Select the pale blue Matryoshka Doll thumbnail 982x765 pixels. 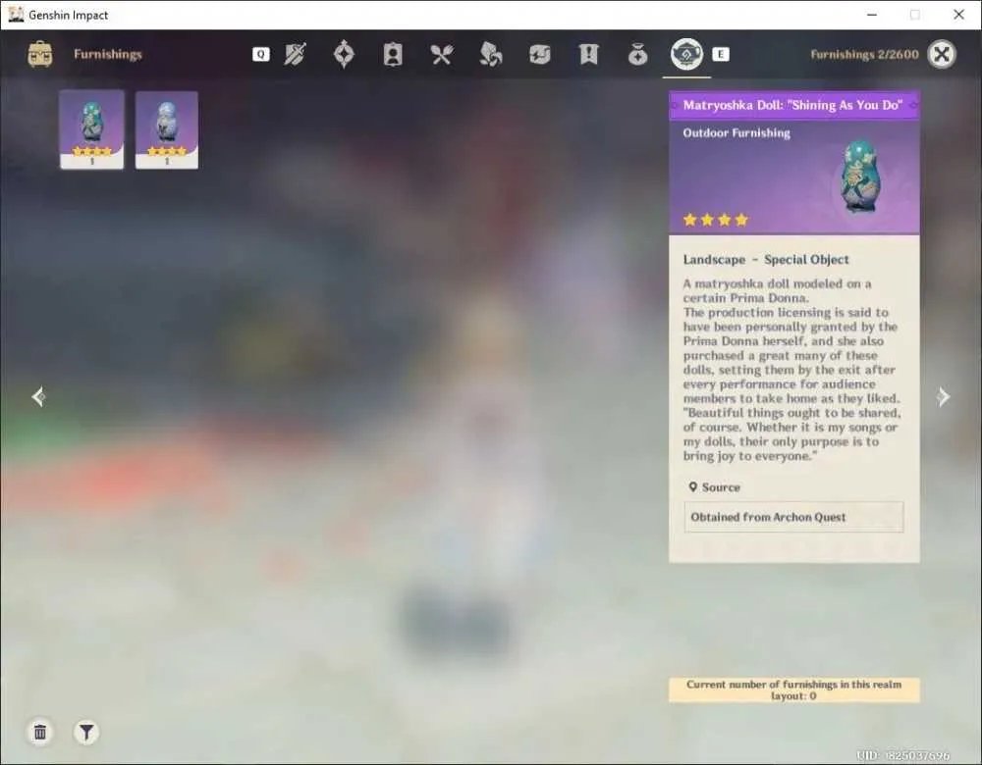(x=167, y=129)
